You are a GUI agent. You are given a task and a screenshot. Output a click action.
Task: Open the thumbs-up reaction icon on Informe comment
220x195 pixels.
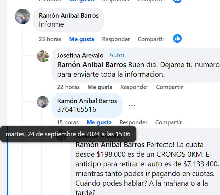coord(177,39)
